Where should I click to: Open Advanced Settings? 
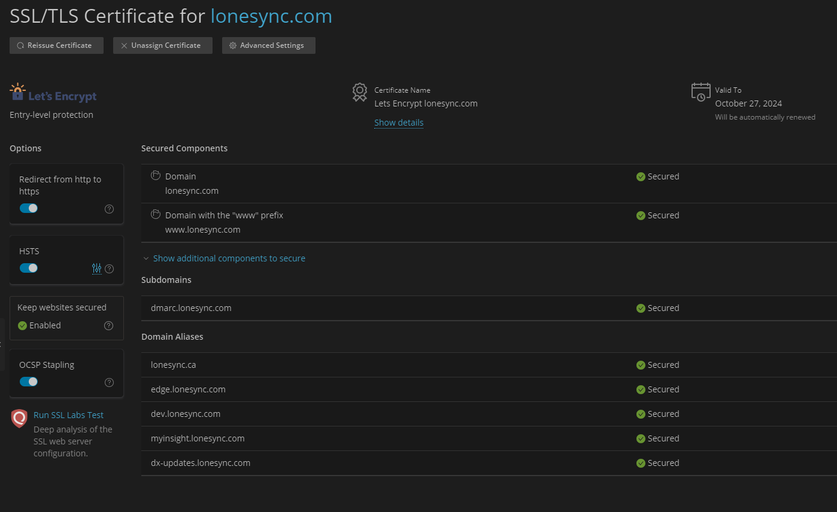coord(268,45)
